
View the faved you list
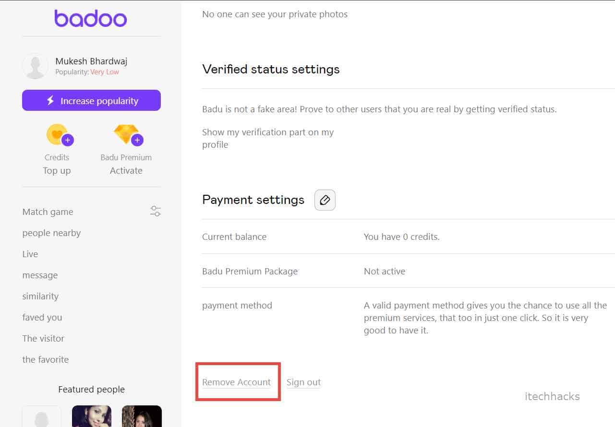(x=42, y=317)
